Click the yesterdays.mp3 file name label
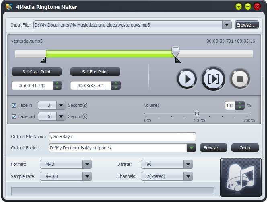 coord(27,41)
